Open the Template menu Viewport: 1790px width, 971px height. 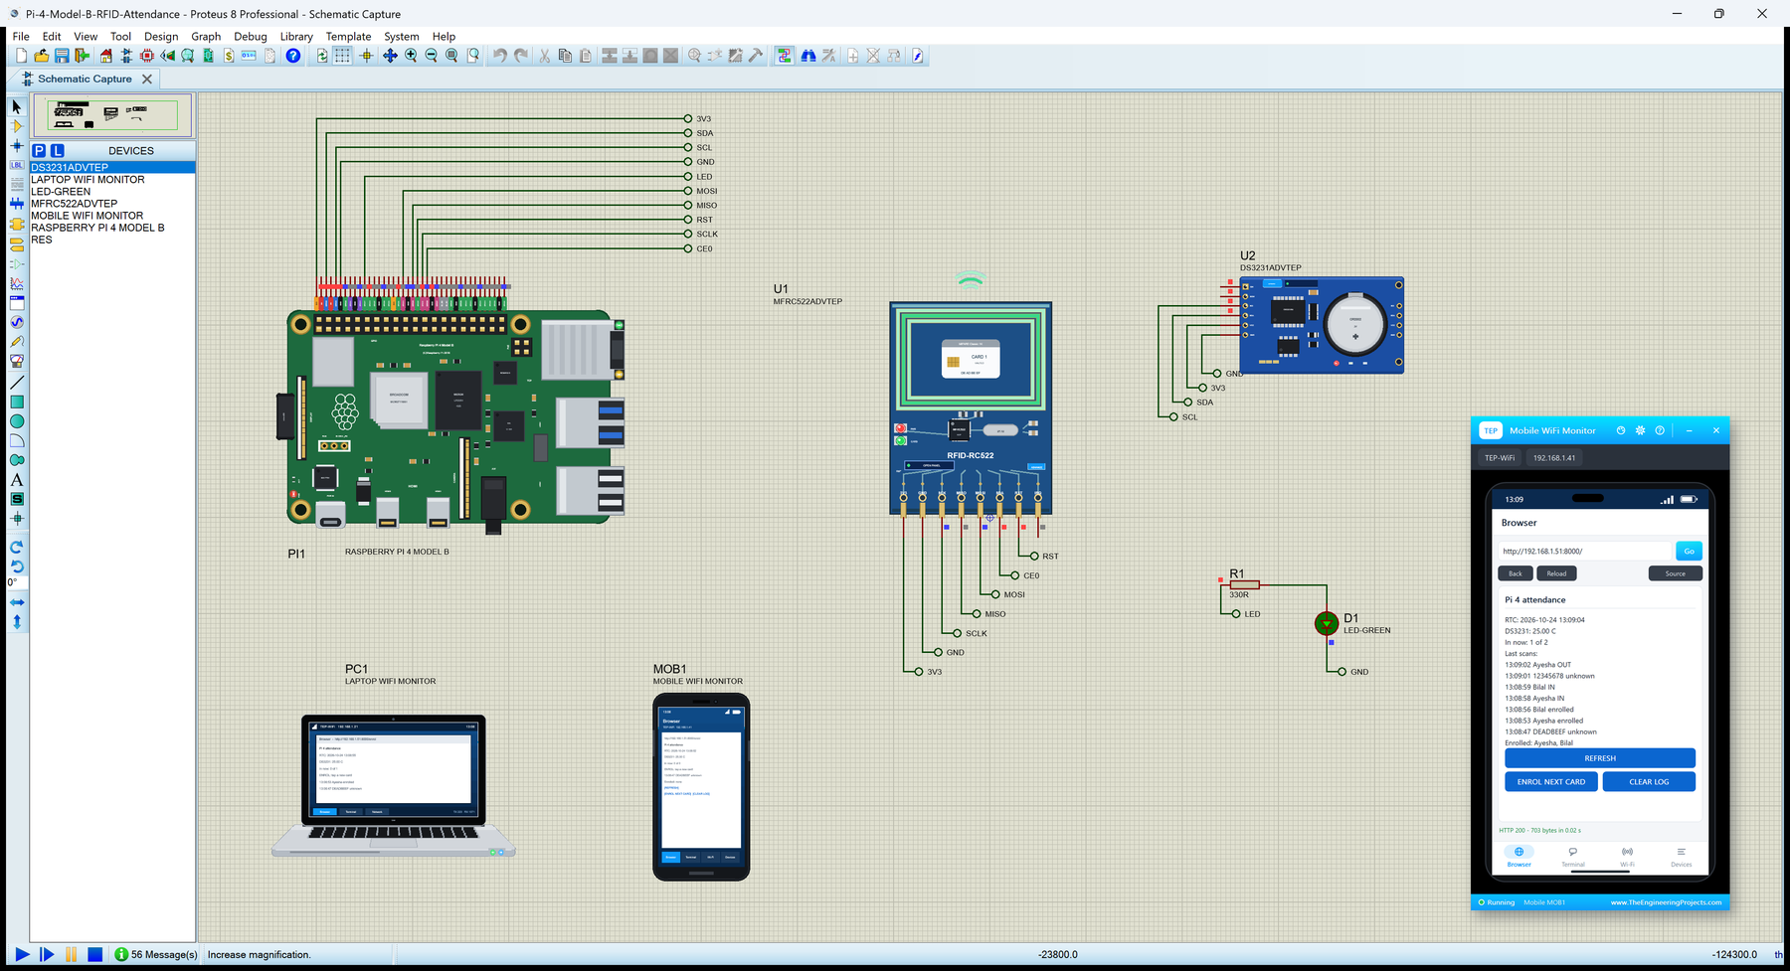pos(348,37)
